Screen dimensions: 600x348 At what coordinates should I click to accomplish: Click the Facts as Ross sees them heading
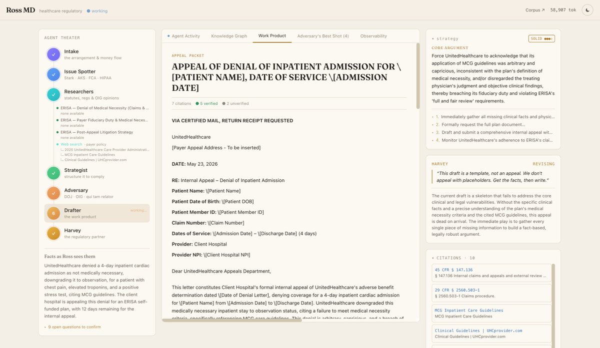(x=70, y=257)
